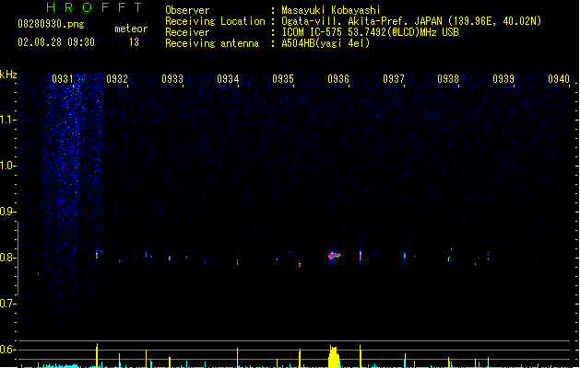Click the 0.9 kHz axis label
580x368 pixels.
coord(7,212)
